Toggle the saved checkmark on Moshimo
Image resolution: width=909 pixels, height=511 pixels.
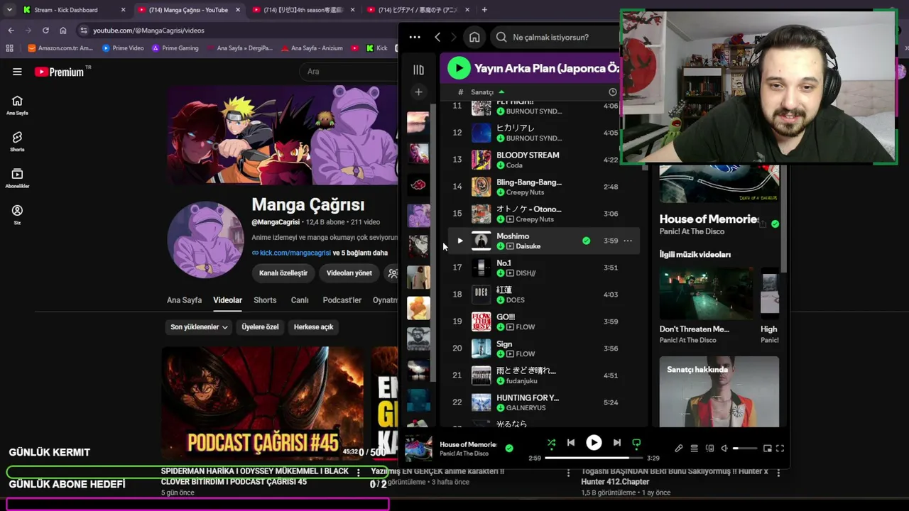(x=586, y=241)
